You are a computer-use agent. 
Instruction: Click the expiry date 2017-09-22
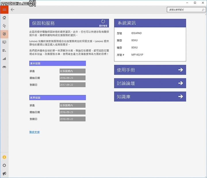[72, 85]
